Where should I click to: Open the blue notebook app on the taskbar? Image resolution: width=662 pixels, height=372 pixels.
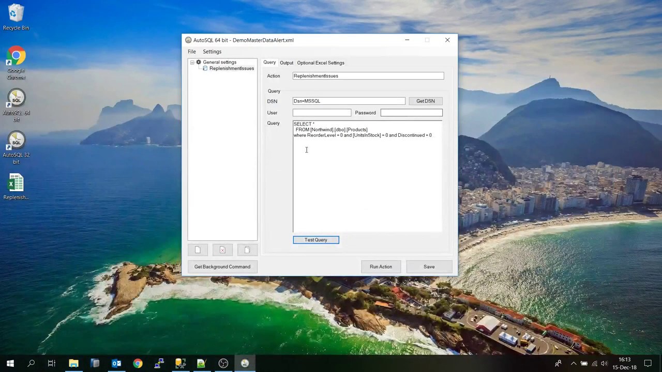pyautogui.click(x=95, y=363)
